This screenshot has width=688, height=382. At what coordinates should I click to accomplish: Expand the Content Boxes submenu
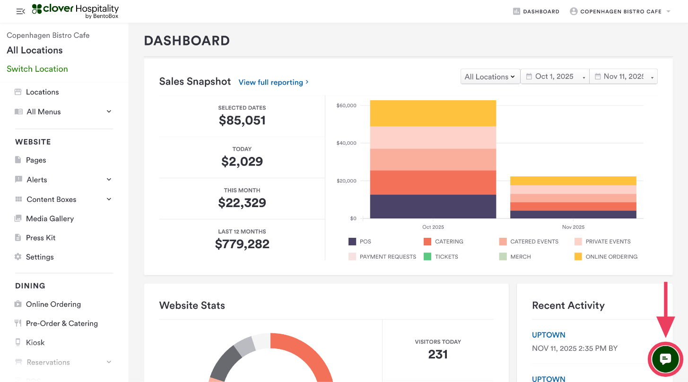tap(109, 199)
